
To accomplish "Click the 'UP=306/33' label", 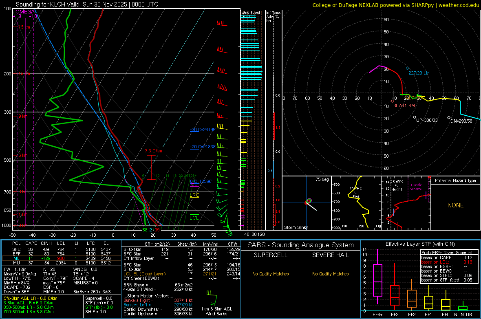I will tap(427, 120).
